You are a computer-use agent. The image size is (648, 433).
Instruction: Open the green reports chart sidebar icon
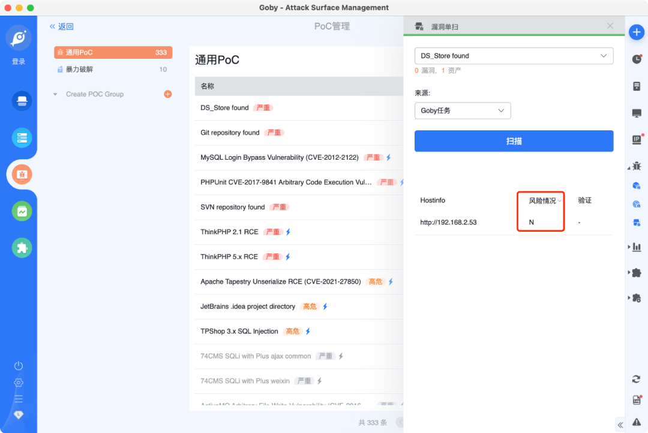tap(22, 211)
